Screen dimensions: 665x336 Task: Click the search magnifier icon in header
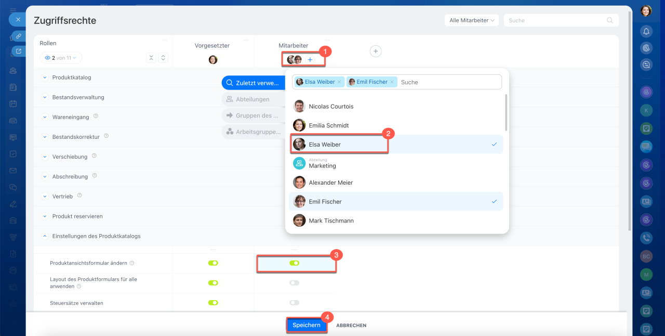(x=610, y=20)
